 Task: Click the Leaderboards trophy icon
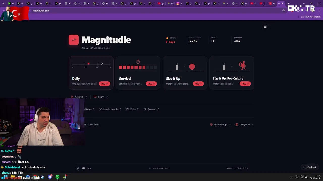click(101, 109)
